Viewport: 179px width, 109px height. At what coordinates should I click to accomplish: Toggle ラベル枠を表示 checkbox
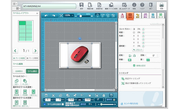coord(45,104)
